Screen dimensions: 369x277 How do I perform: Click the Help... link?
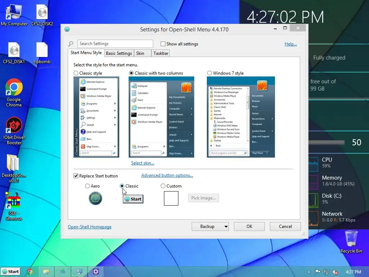291,44
